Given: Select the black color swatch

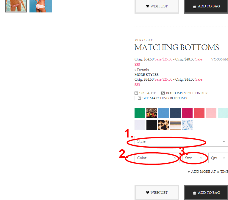Looking at the screenshot, I should (152, 125).
